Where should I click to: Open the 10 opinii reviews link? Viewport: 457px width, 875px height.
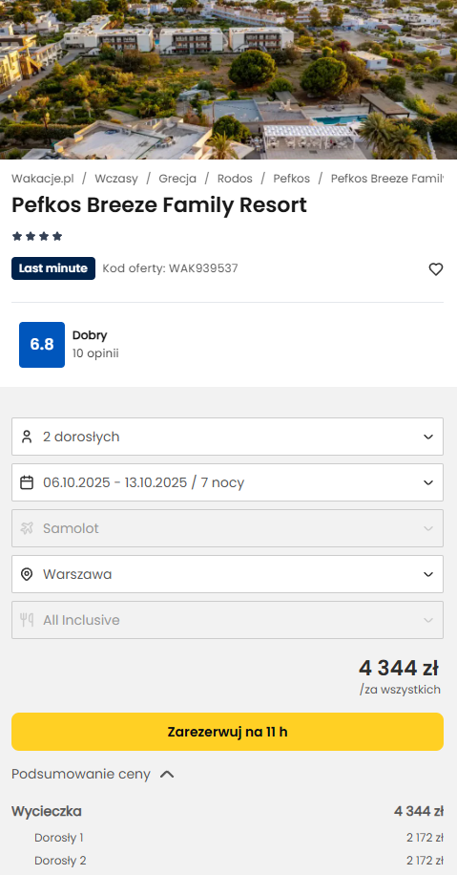pos(95,353)
